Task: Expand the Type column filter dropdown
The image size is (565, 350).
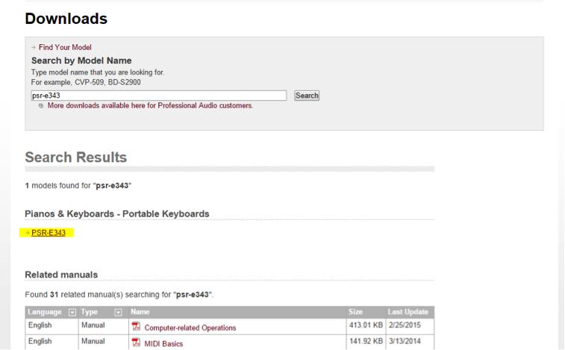Action: [x=117, y=312]
